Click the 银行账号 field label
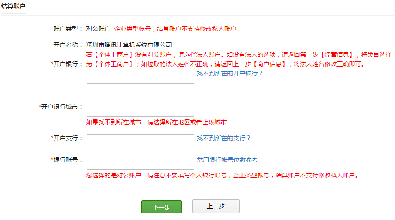 [x=67, y=160]
